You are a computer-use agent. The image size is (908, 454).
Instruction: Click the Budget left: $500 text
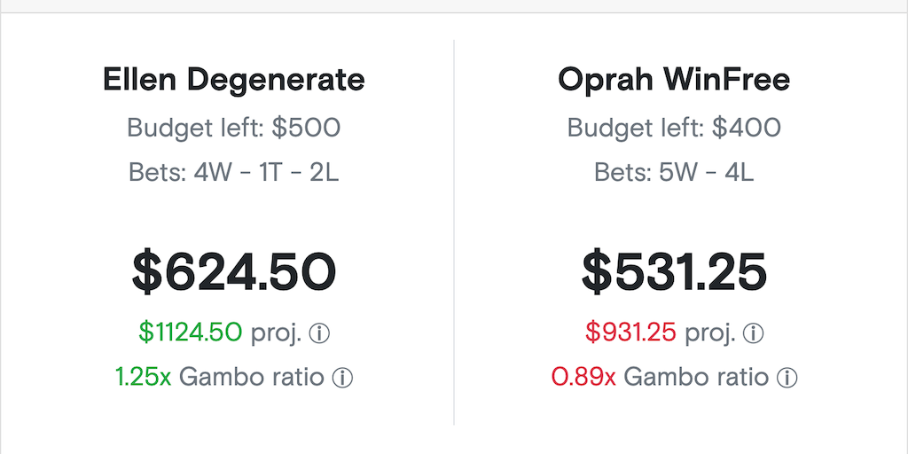tap(234, 128)
